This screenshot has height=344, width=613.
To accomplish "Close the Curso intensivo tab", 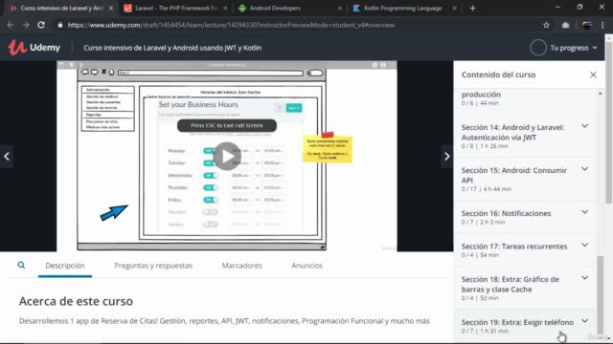I will [x=111, y=9].
